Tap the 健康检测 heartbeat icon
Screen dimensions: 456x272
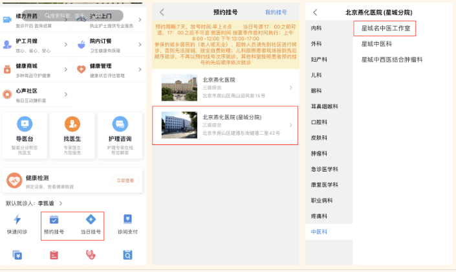point(15,181)
